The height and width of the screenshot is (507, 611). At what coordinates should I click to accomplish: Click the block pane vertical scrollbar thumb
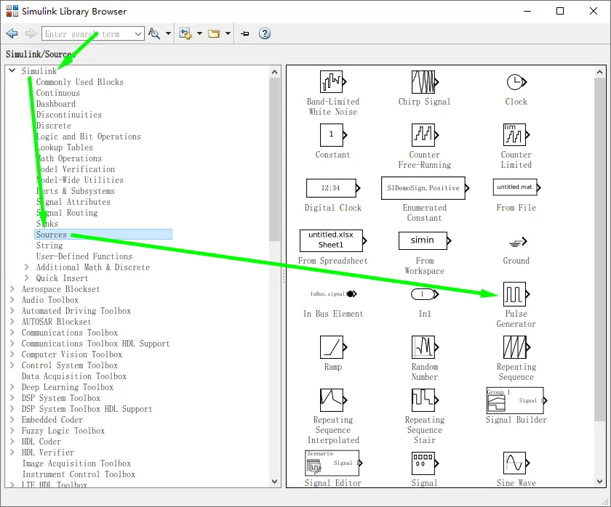coord(599,249)
